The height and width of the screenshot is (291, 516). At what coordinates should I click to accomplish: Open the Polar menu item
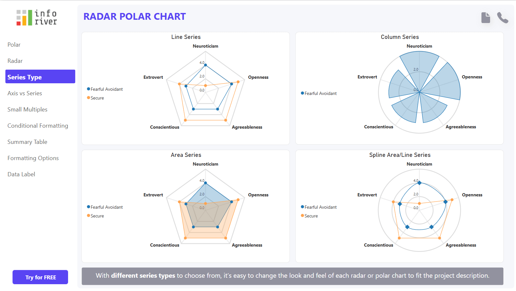coord(14,45)
